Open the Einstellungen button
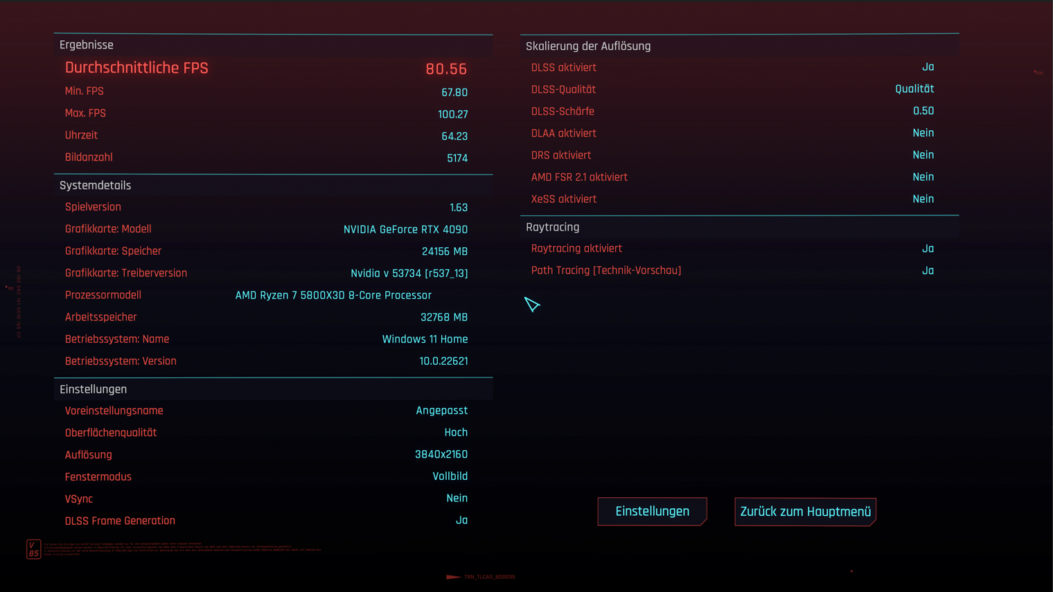Image resolution: width=1053 pixels, height=592 pixels. (652, 511)
